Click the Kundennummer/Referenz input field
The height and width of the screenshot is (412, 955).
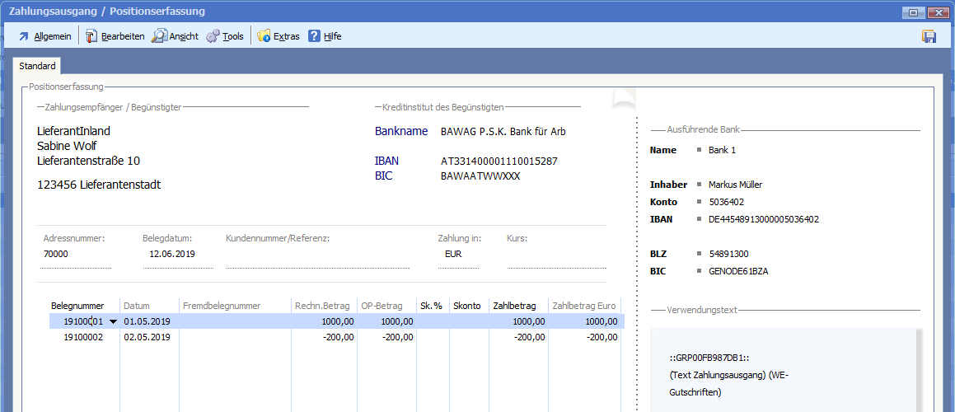[x=317, y=255]
